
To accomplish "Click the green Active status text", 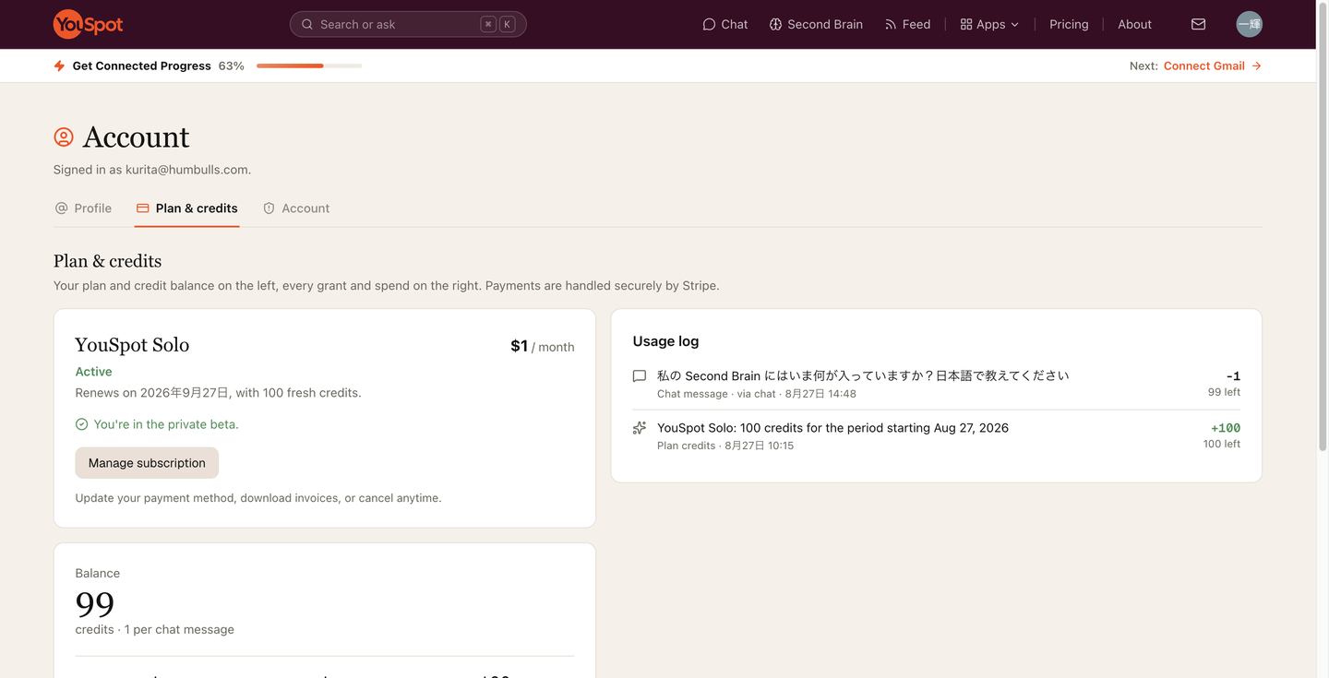I will tap(93, 372).
